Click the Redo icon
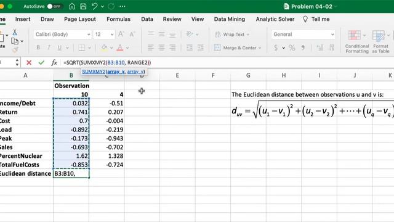 coord(111,6)
